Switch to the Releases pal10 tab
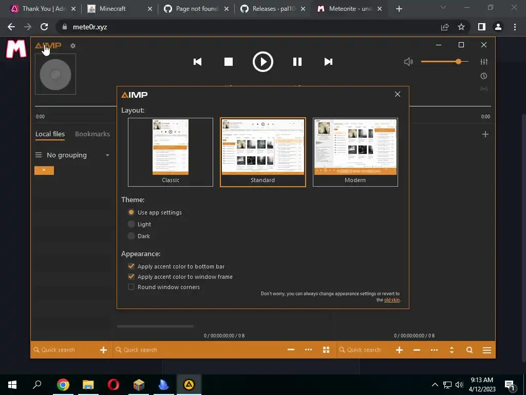 (273, 9)
